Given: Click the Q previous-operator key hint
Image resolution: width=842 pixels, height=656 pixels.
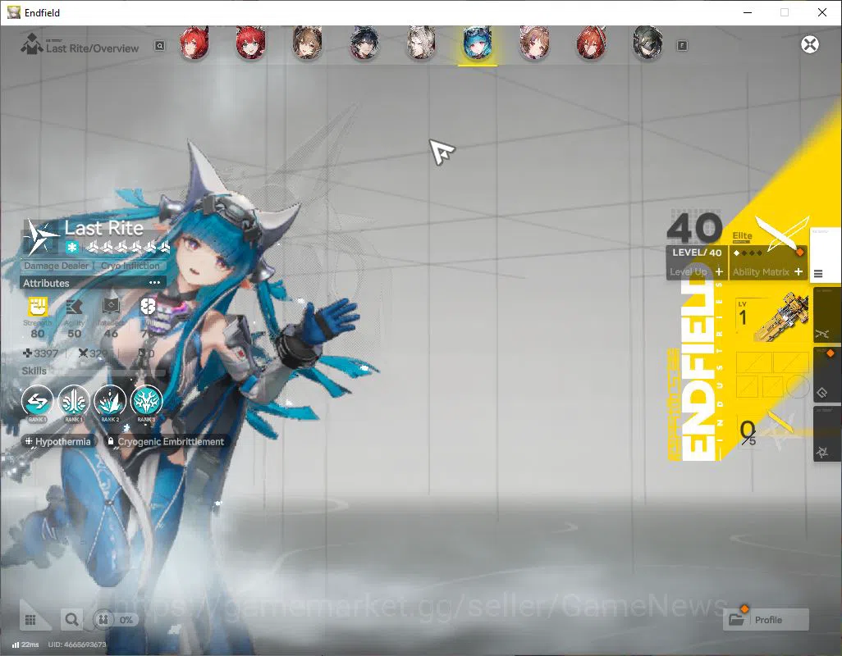Looking at the screenshot, I should [x=160, y=46].
